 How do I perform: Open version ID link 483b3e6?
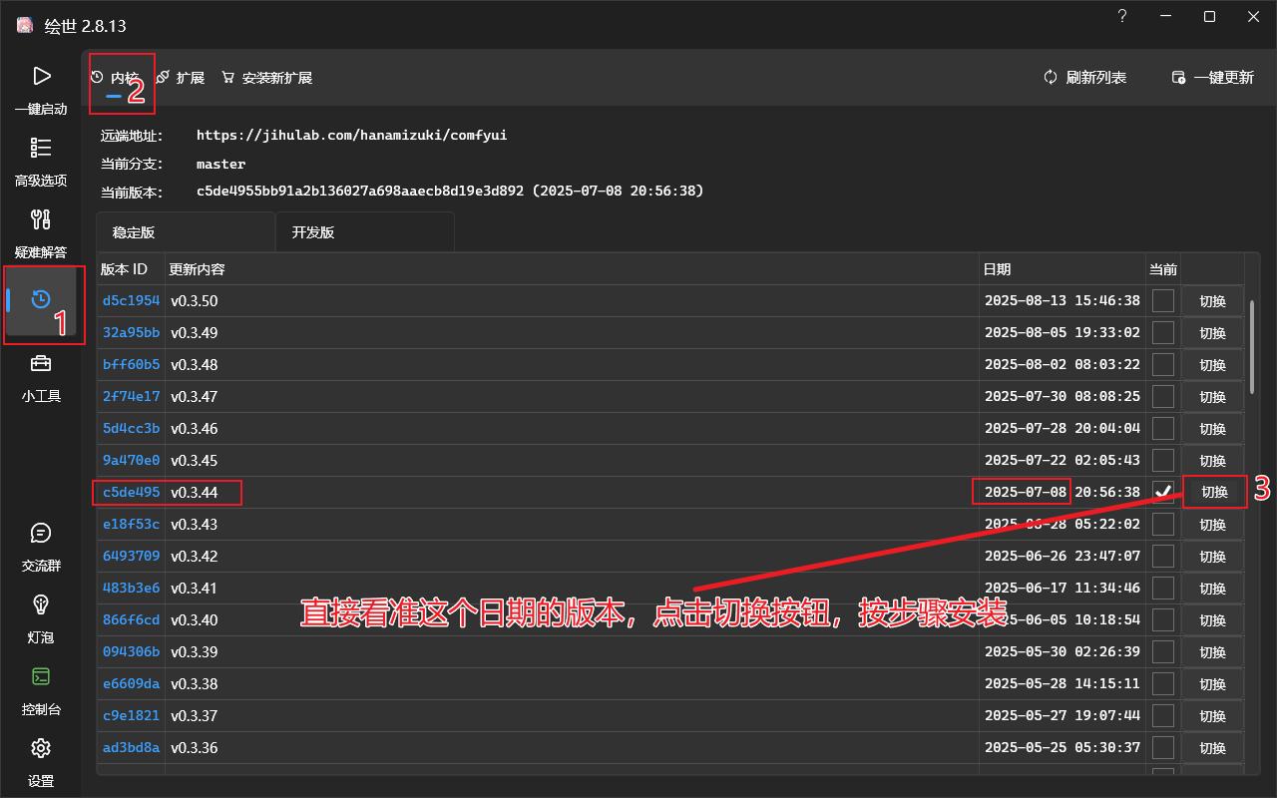(131, 588)
